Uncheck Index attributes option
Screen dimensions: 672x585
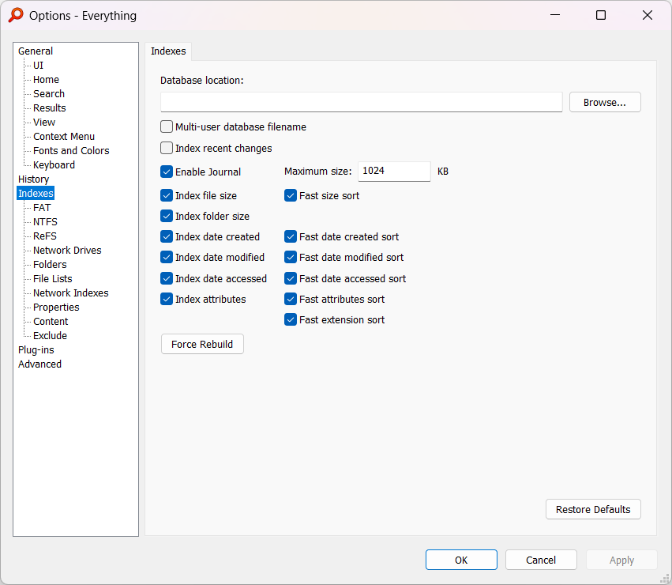[x=167, y=299]
